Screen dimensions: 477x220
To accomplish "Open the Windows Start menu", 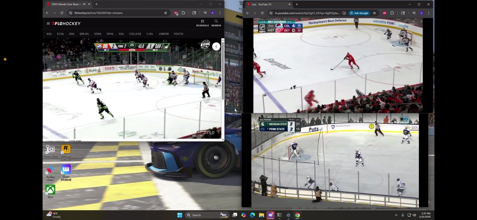I will (x=180, y=215).
